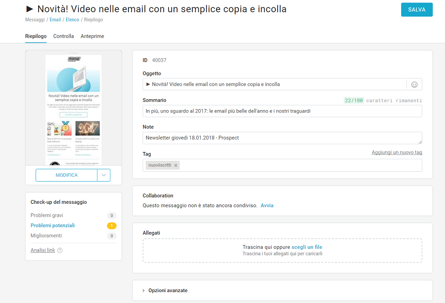Open the Analisi link
The image size is (445, 303).
click(43, 251)
